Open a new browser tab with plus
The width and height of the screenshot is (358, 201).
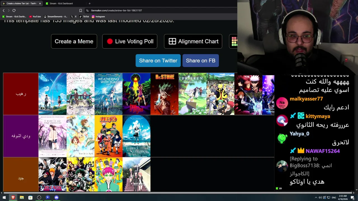tap(89, 3)
